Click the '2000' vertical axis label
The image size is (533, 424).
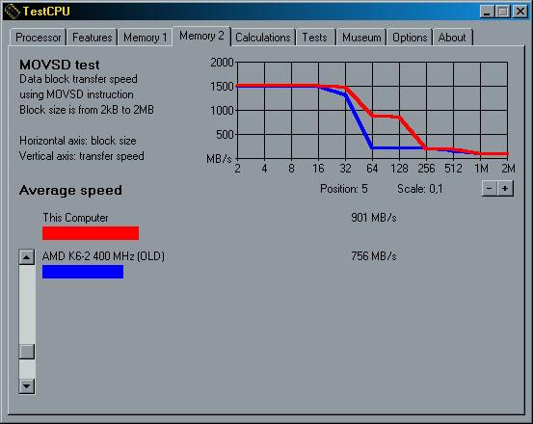tap(222, 63)
